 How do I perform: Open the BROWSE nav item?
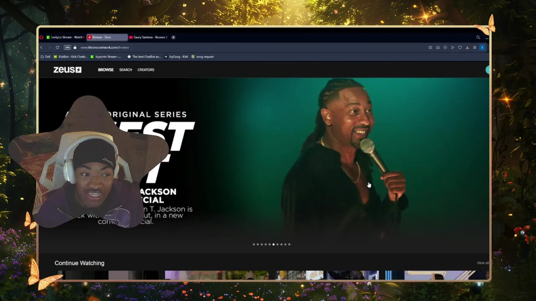[106, 70]
